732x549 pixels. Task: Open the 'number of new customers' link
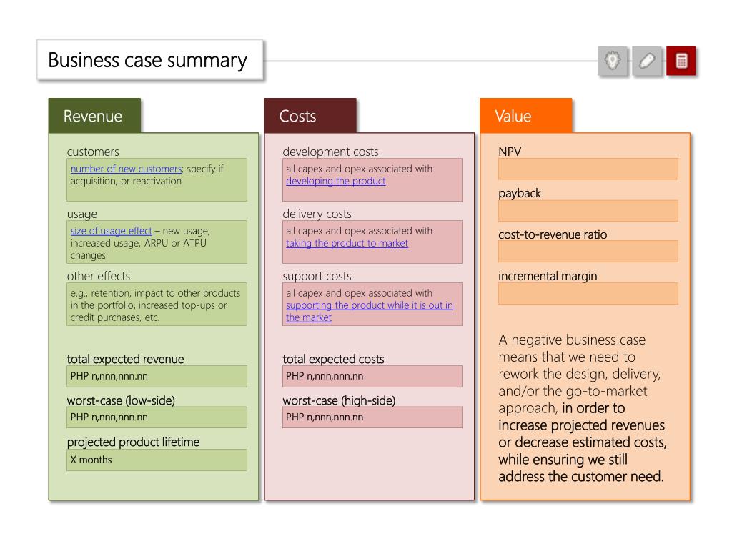tap(126, 169)
